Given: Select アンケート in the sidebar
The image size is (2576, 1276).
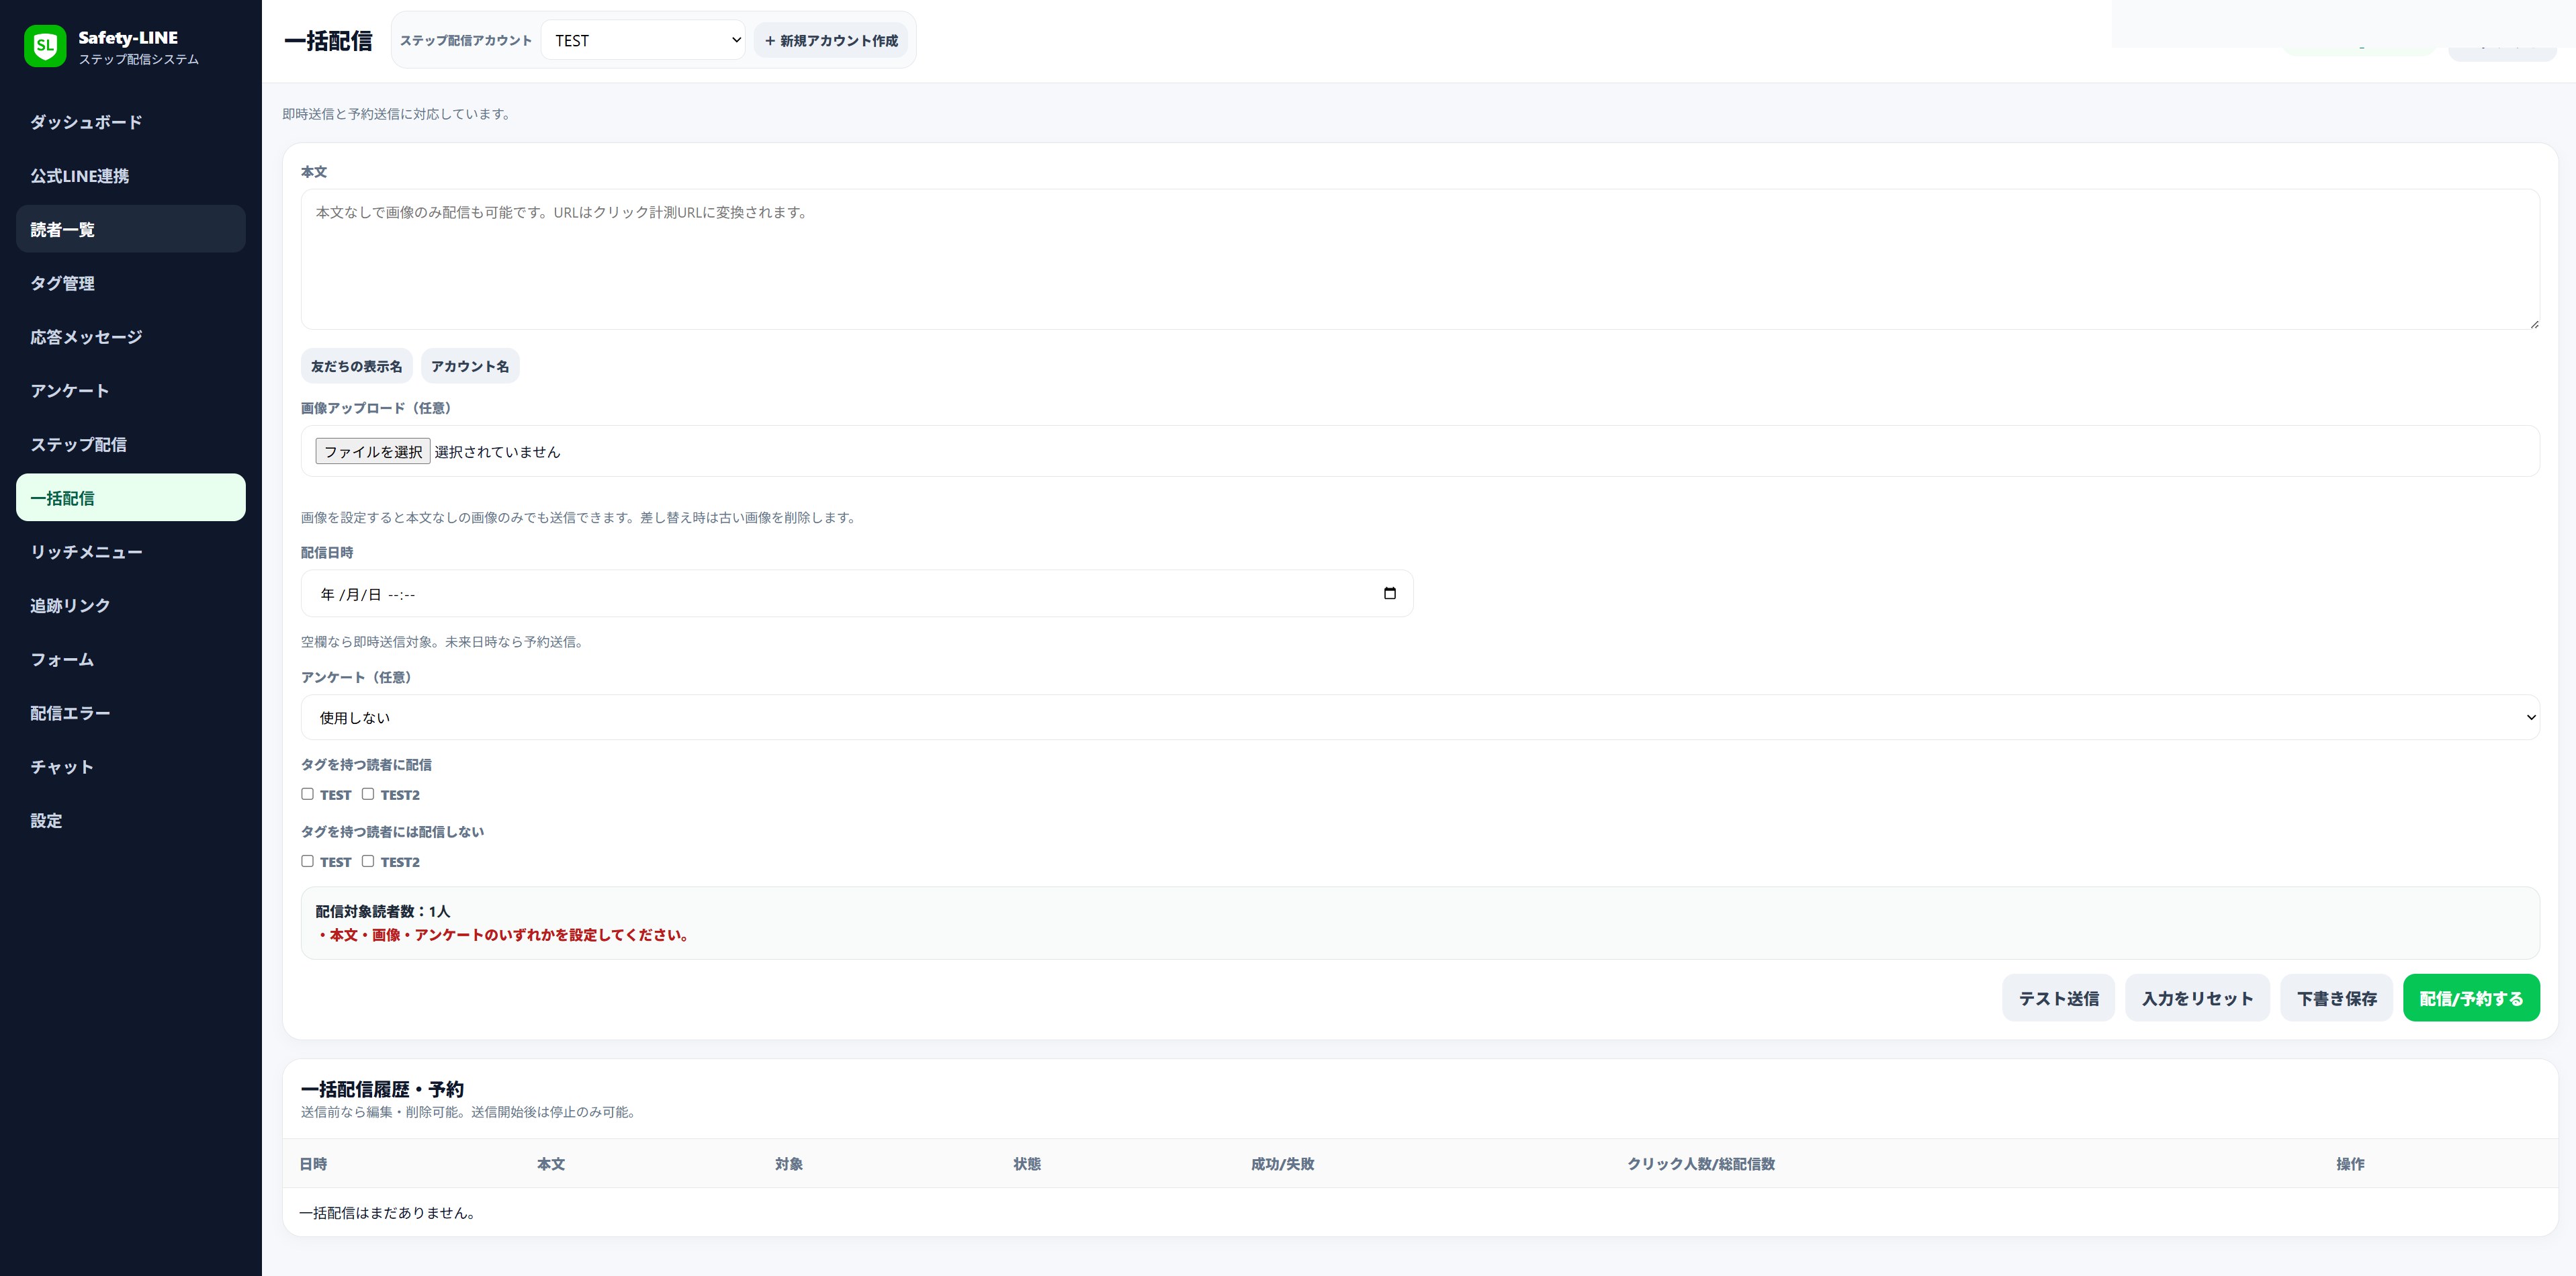Looking at the screenshot, I should click(x=131, y=391).
